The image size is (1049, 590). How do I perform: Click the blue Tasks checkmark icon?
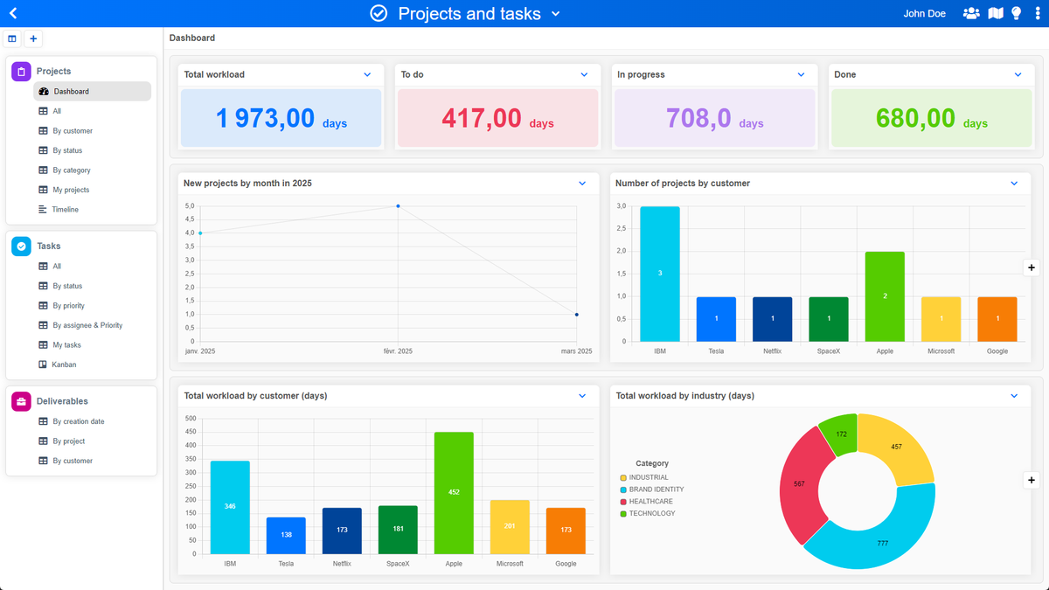(21, 246)
